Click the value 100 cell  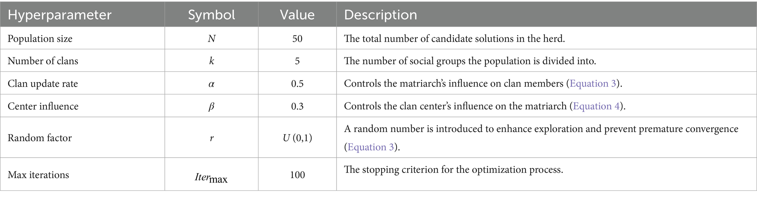[x=297, y=175]
